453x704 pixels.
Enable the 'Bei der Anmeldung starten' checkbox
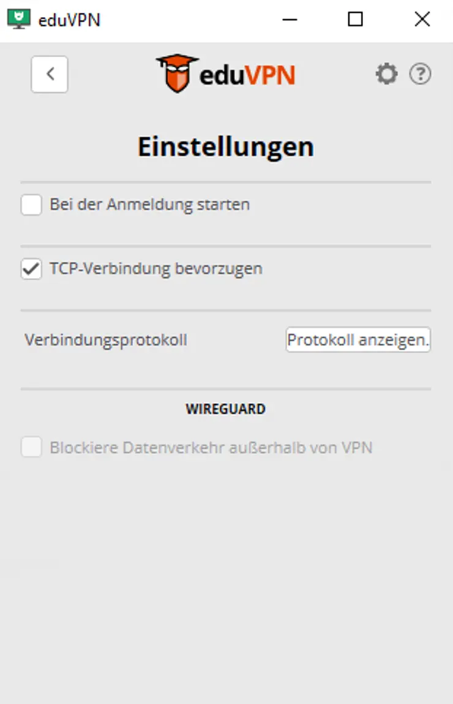31,205
